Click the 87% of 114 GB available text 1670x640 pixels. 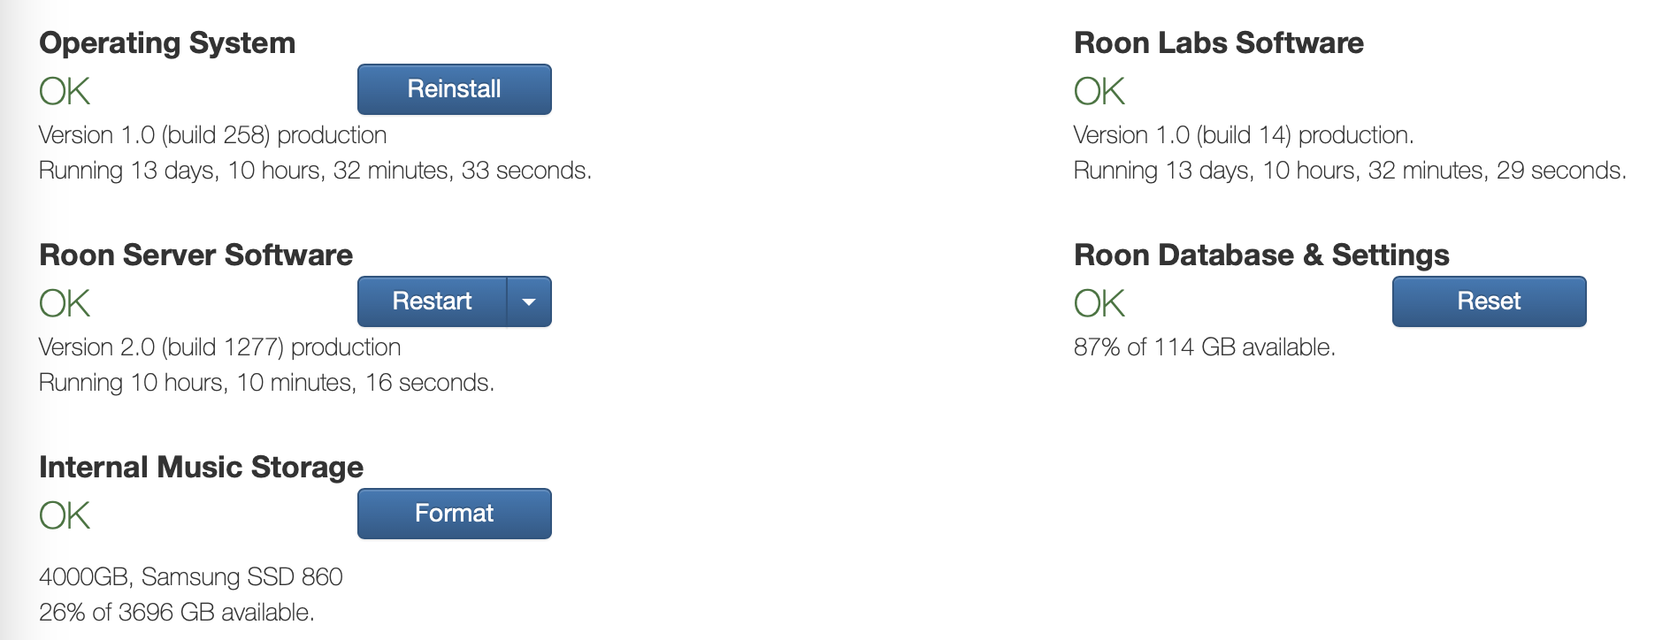coord(1204,347)
